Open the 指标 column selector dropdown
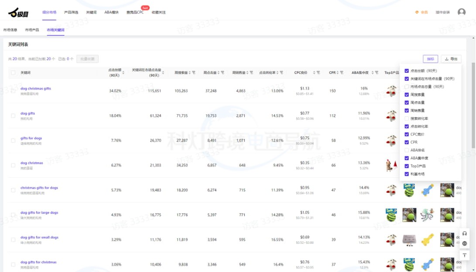The image size is (476, 272). tap(430, 59)
